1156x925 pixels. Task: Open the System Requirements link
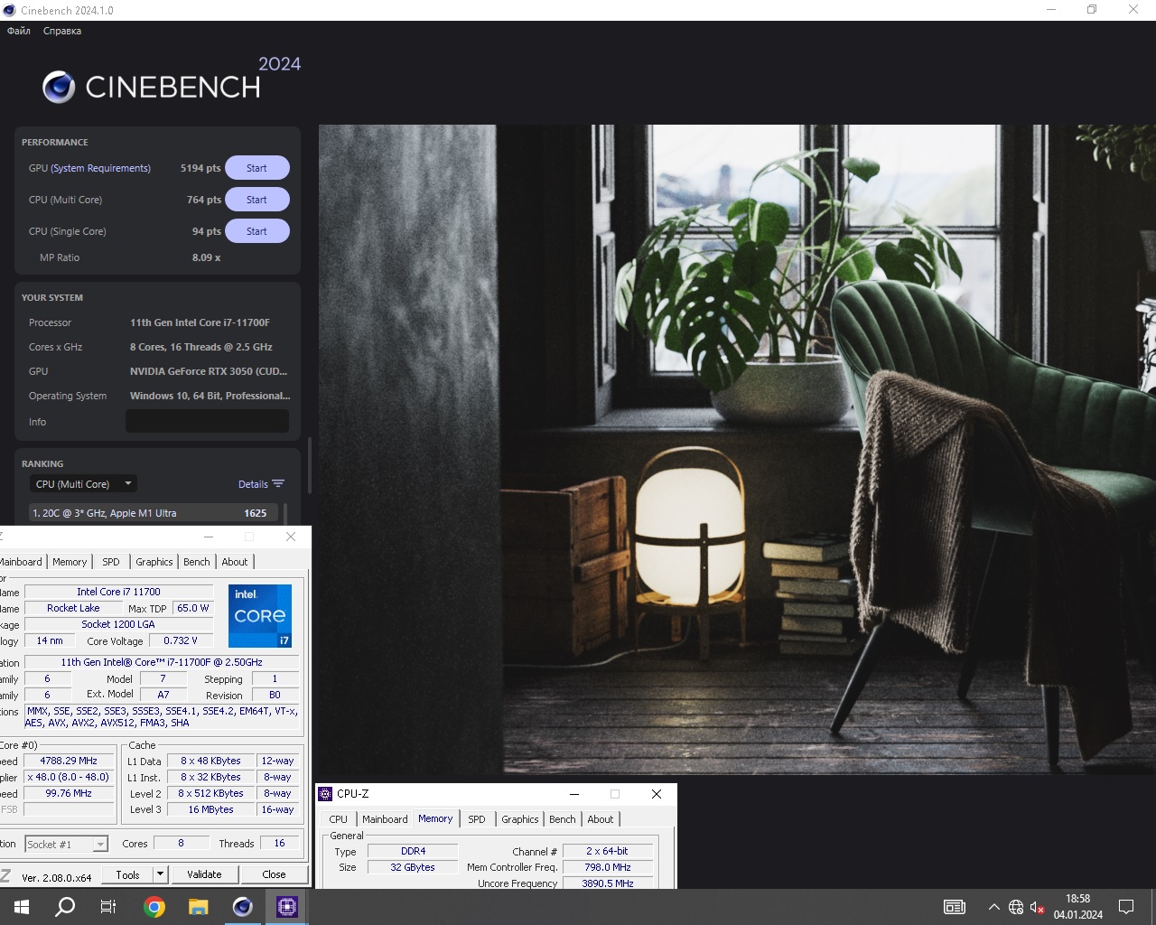pos(101,168)
